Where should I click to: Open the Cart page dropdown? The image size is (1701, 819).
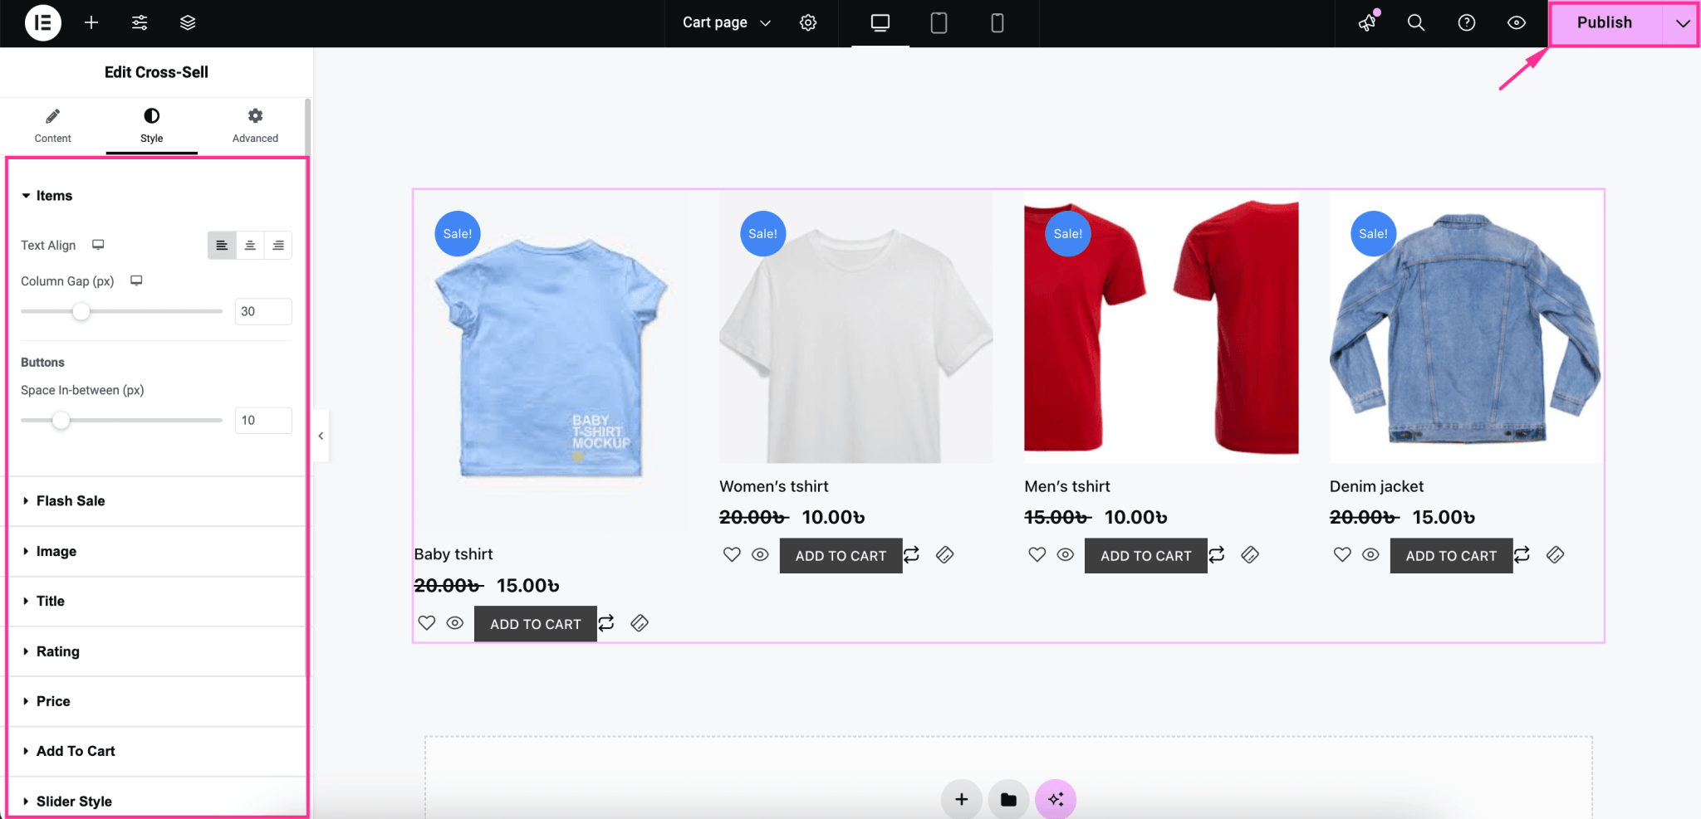723,22
